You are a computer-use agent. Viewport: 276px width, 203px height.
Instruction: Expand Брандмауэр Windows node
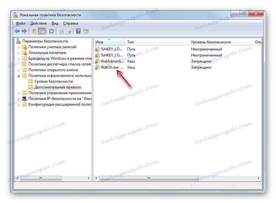19,59
